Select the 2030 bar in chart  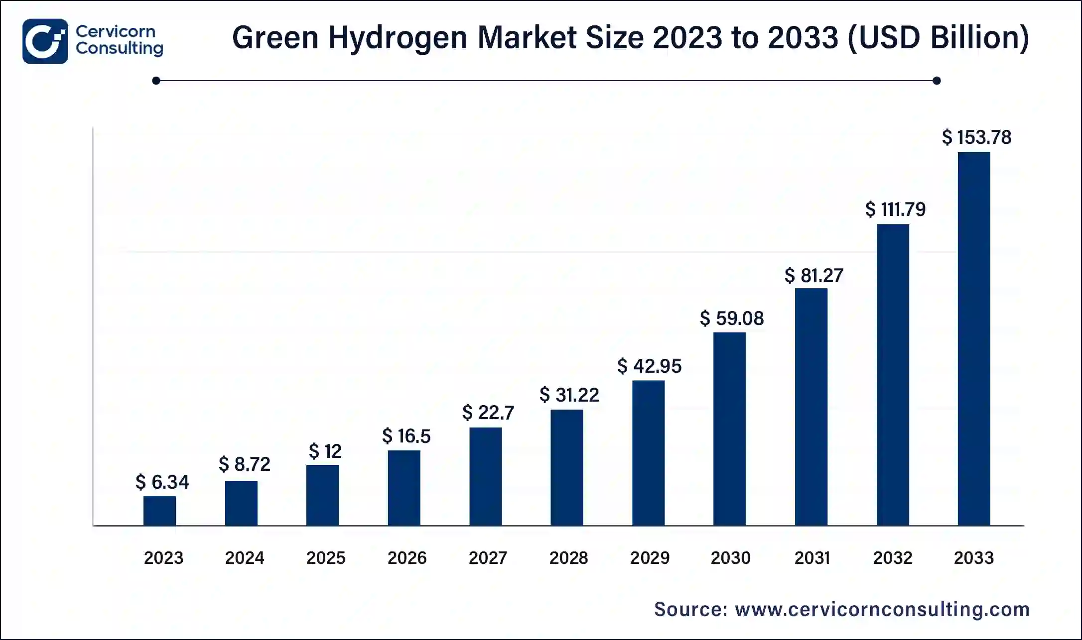[729, 428]
